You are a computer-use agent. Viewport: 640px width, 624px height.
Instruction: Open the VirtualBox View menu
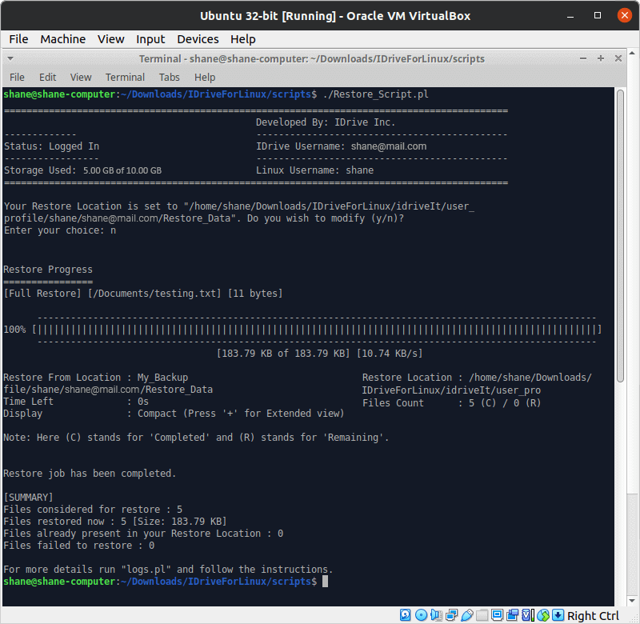[110, 39]
